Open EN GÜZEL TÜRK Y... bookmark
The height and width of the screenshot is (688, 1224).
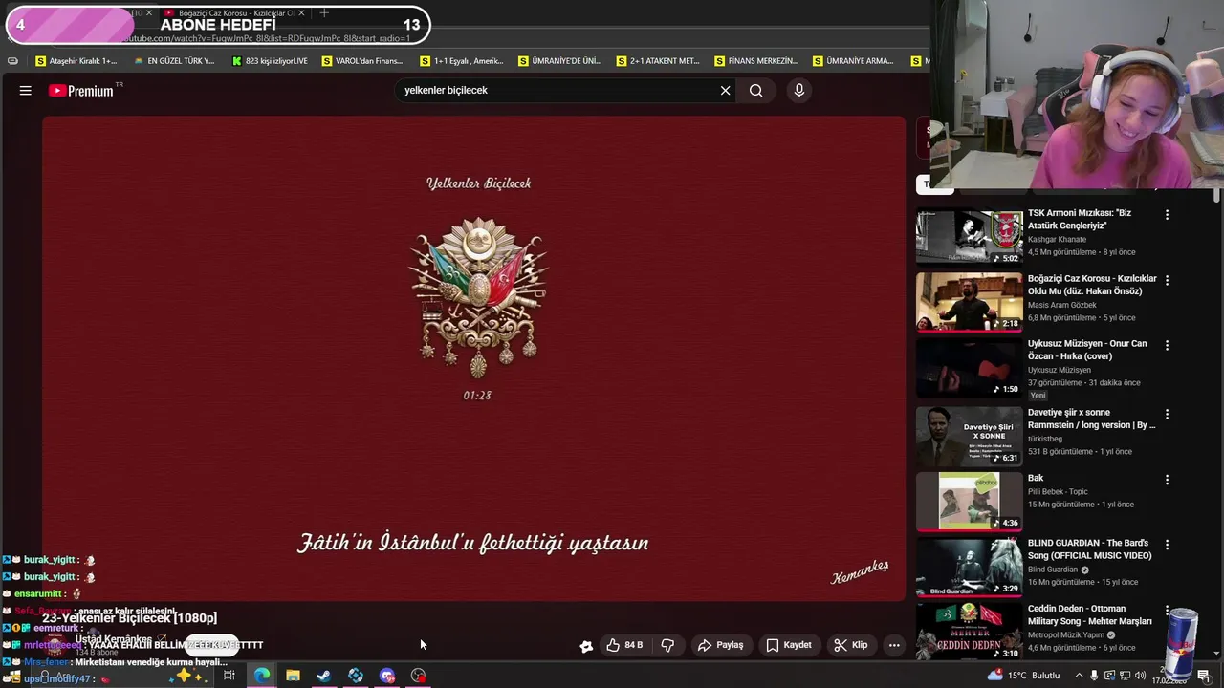pyautogui.click(x=174, y=61)
